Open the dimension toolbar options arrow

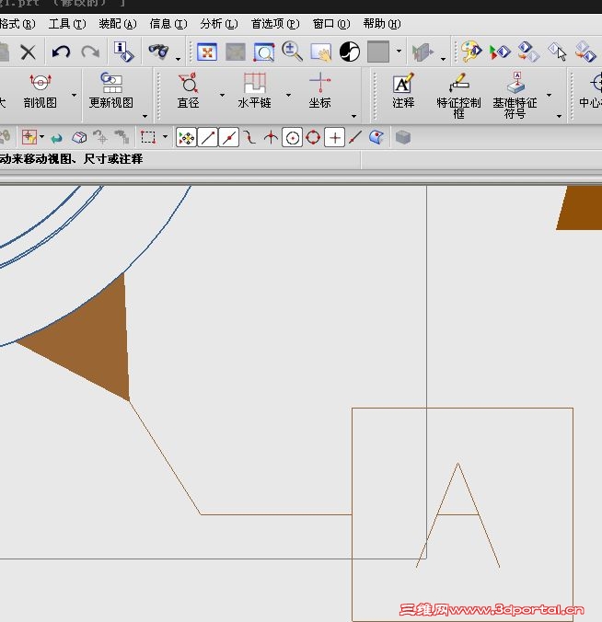pos(353,116)
